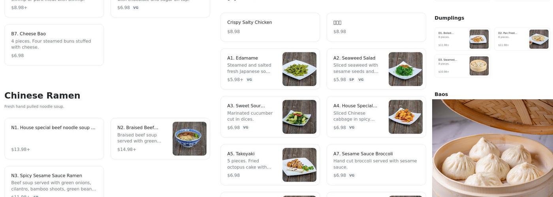Image resolution: width=553 pixels, height=197 pixels.
Task: Click the Chinese Ramen section heading
Action: pos(42,96)
